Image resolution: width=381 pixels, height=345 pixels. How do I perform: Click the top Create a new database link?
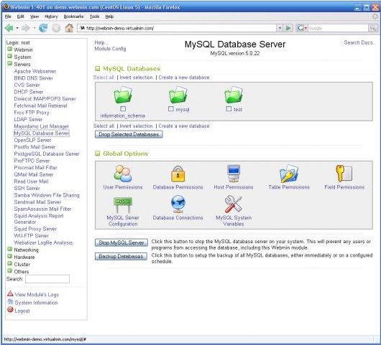pyautogui.click(x=184, y=77)
